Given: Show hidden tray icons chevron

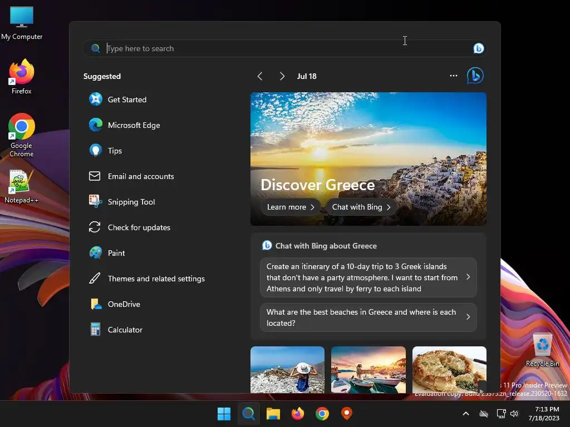Looking at the screenshot, I should coord(466,414).
